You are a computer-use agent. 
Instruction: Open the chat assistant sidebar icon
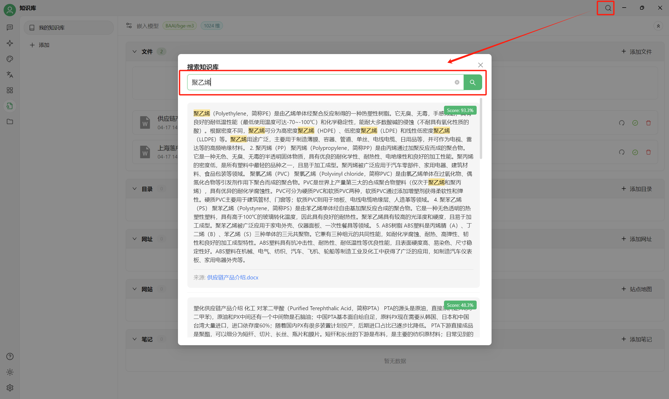10,27
